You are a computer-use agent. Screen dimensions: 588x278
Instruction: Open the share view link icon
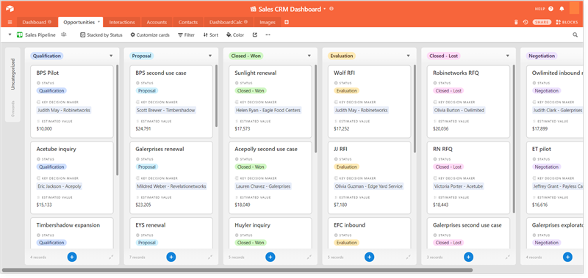(x=255, y=34)
